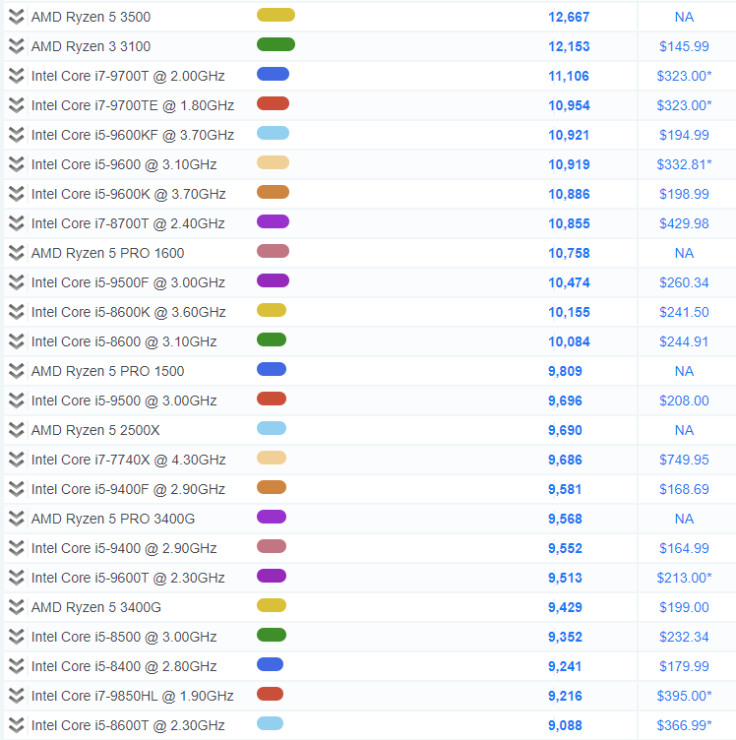
Task: Open the Intel Core i5-9600KF @ 3.70GHz link
Action: (133, 135)
